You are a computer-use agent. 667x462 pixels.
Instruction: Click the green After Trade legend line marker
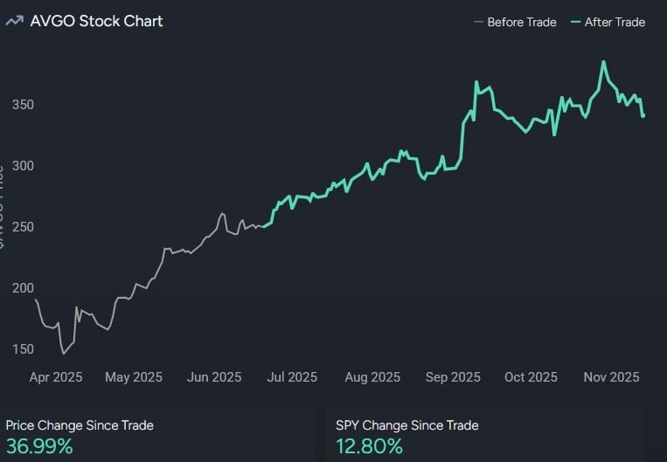pos(575,22)
